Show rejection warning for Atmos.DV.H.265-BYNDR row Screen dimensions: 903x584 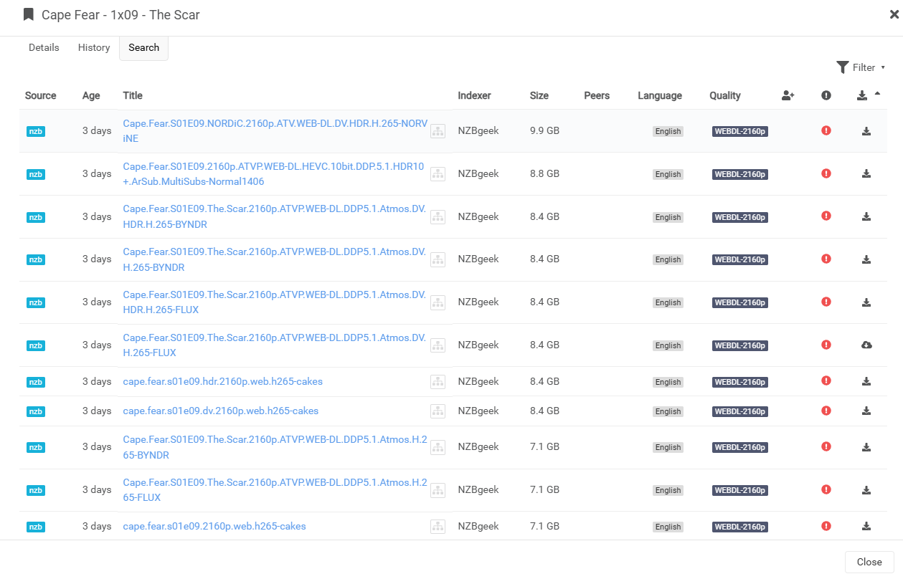(826, 259)
